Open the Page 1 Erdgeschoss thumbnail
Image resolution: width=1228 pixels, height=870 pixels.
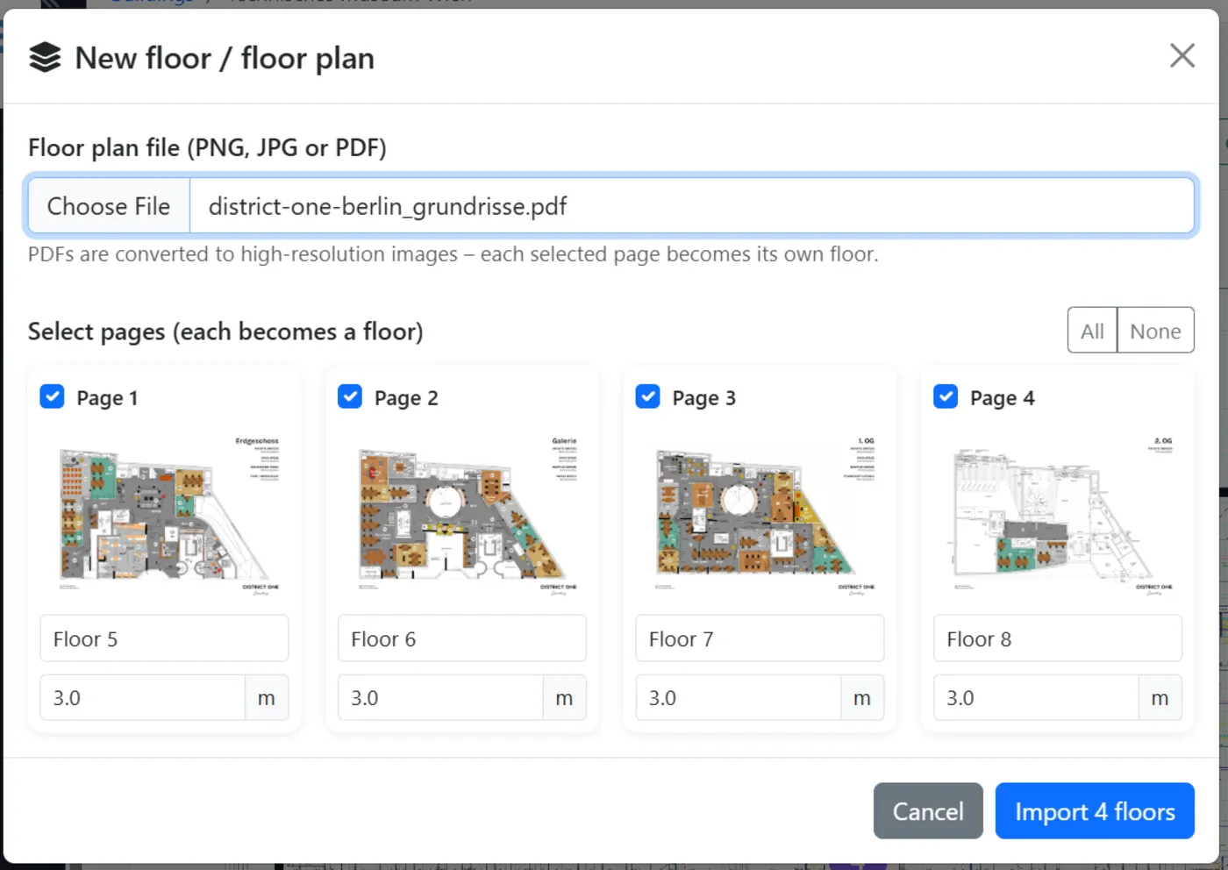[165, 516]
